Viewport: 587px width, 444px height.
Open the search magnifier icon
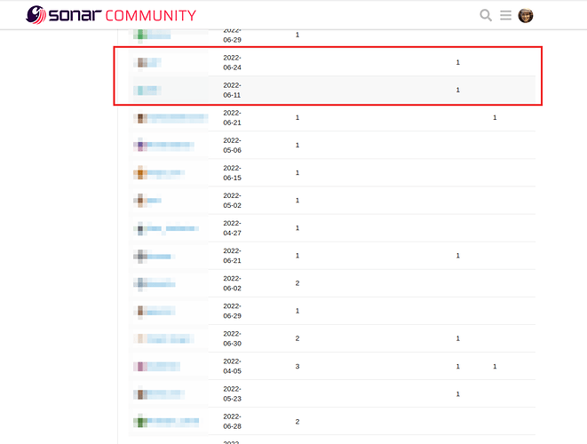point(486,15)
